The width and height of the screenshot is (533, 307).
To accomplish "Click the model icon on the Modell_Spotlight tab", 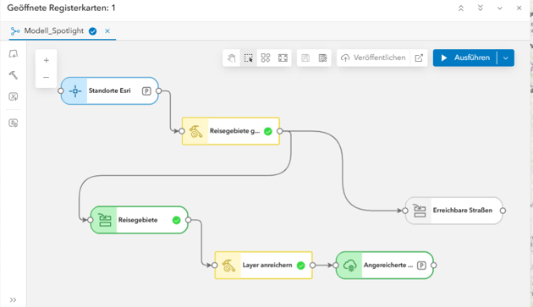I will pos(15,31).
